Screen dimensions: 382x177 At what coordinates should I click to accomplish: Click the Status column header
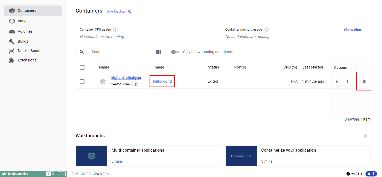(214, 67)
